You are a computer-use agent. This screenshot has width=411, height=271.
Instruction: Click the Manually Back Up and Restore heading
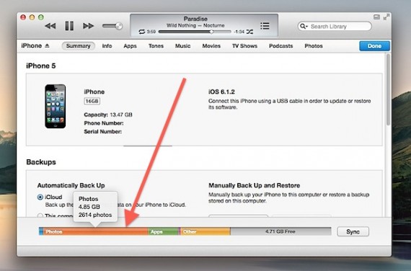(x=254, y=185)
